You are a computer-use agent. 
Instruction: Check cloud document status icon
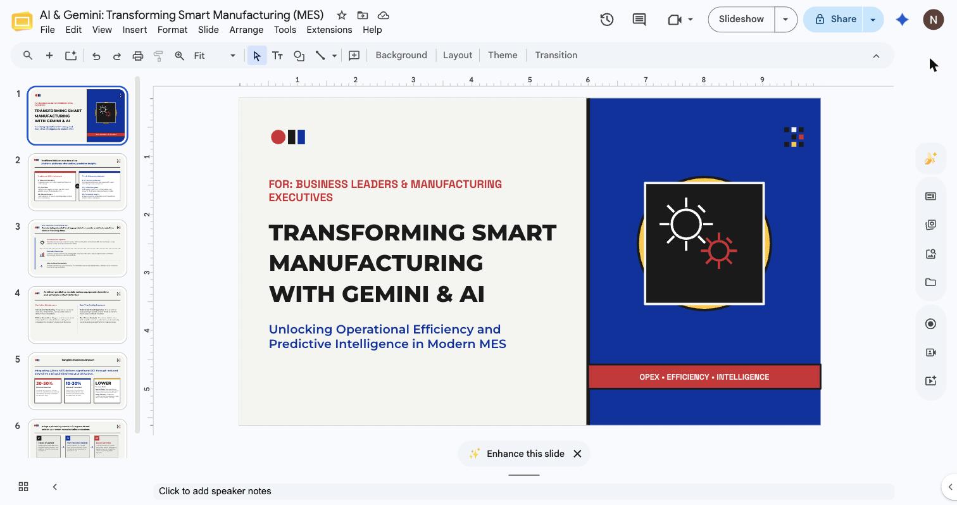(383, 15)
